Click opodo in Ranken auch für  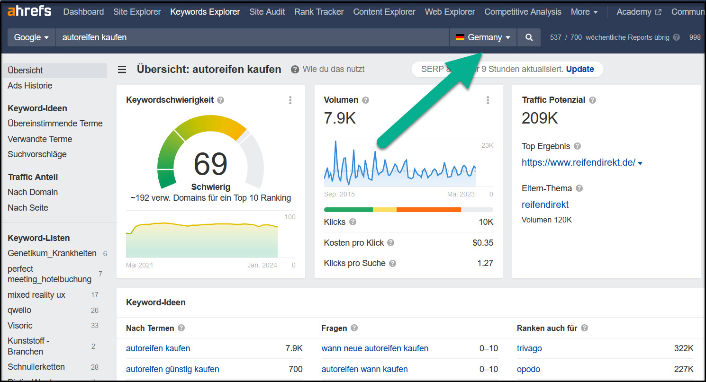528,369
